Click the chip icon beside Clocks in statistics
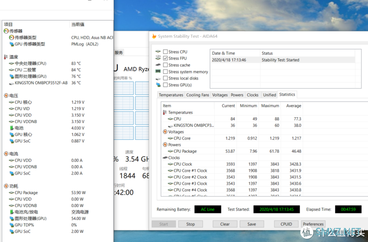This screenshot has width=368, height=242. (x=165, y=158)
